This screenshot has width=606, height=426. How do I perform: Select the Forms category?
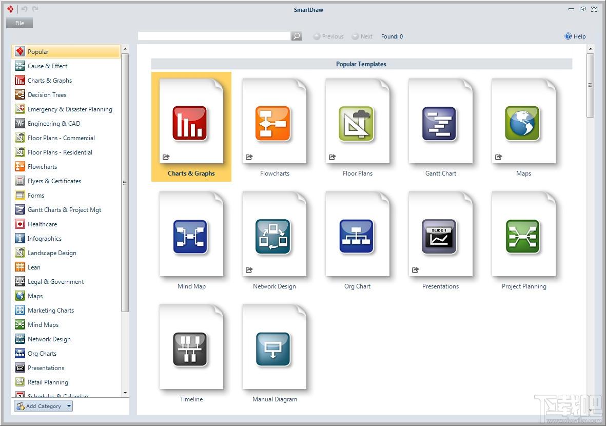66,195
